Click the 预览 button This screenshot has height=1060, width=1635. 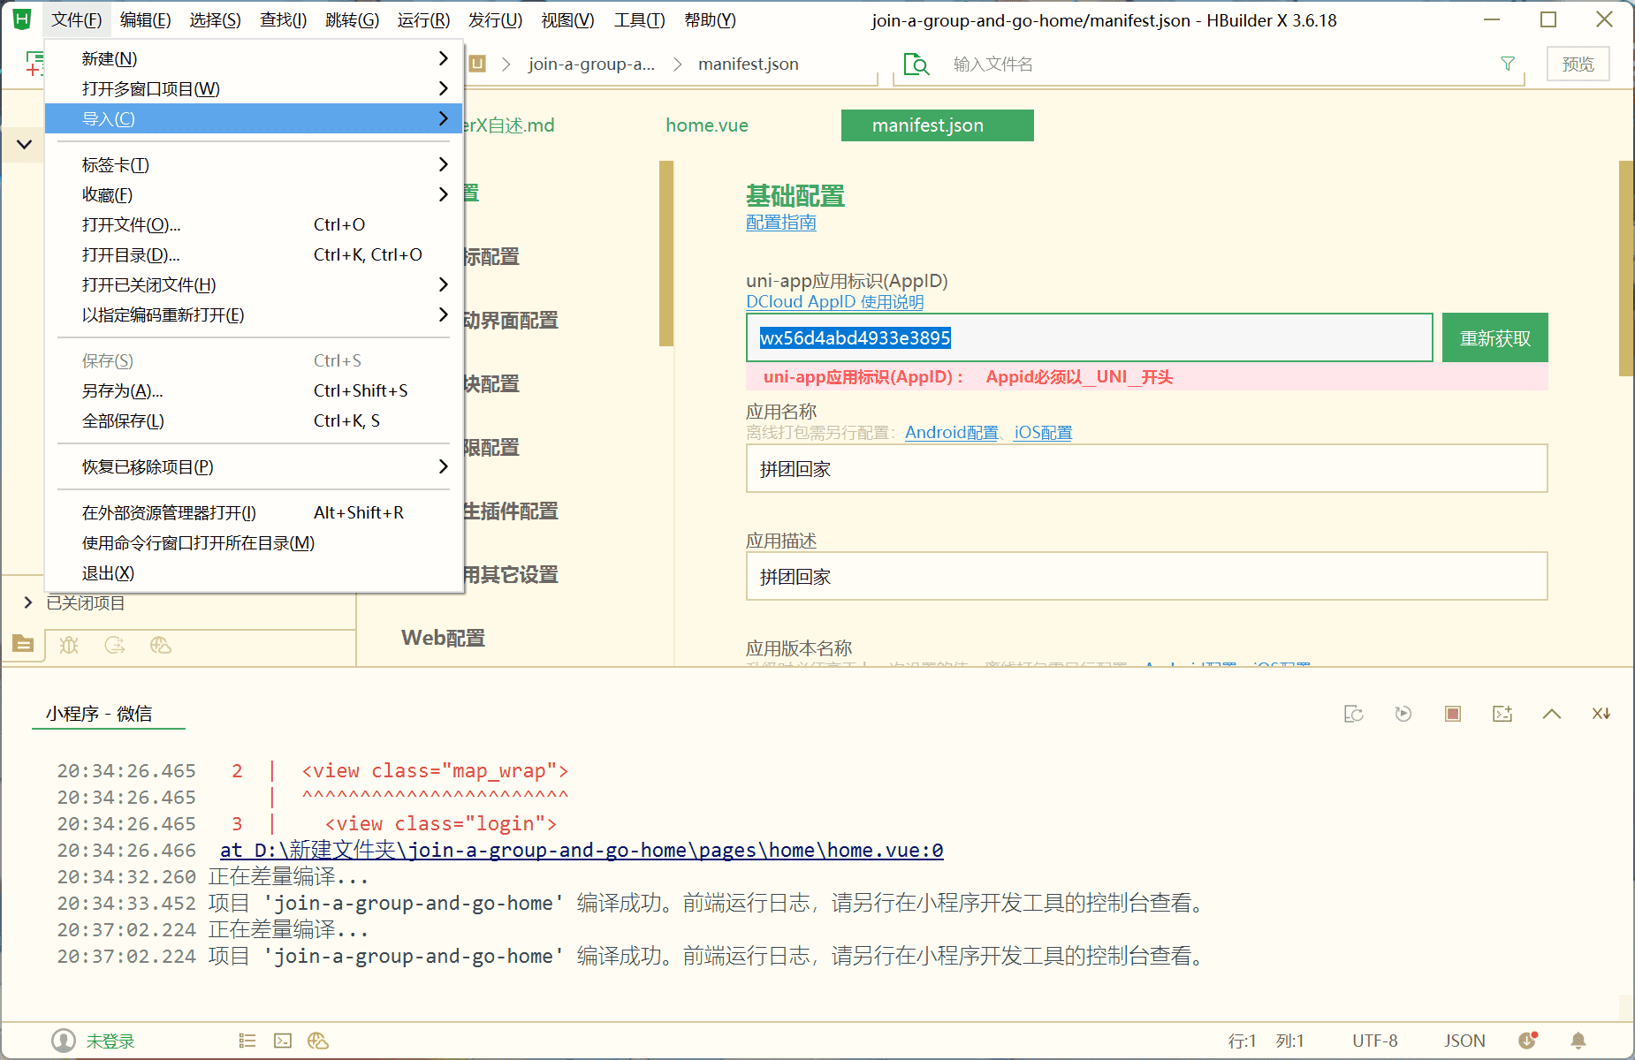[x=1578, y=64]
